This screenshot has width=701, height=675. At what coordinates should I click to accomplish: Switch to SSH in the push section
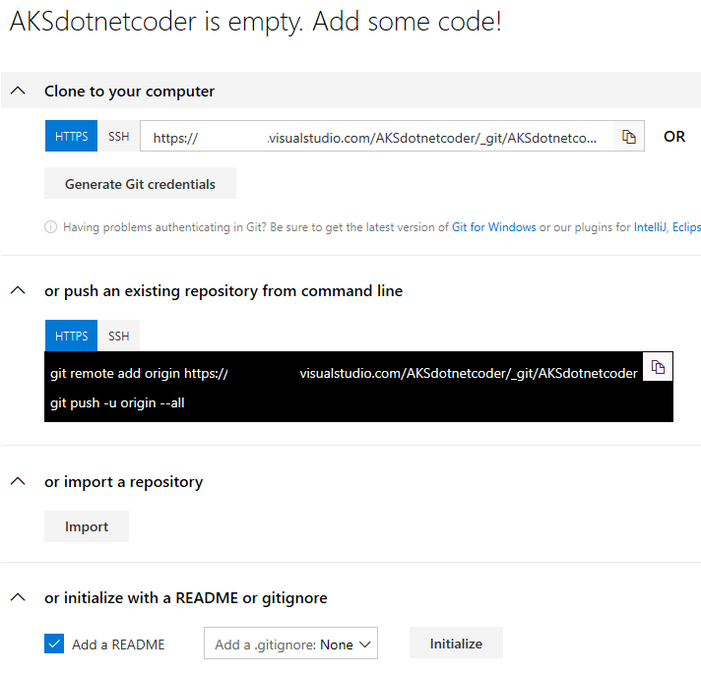click(x=118, y=336)
